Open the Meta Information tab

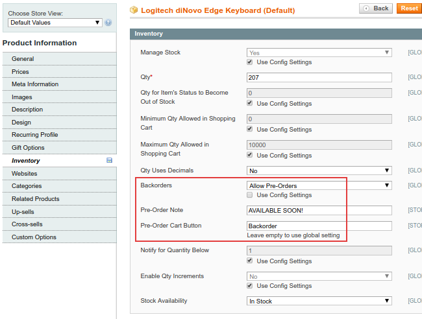(x=35, y=84)
